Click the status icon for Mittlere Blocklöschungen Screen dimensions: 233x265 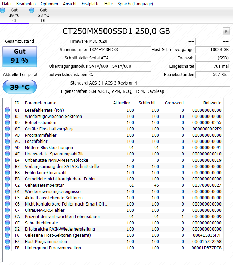7,147
